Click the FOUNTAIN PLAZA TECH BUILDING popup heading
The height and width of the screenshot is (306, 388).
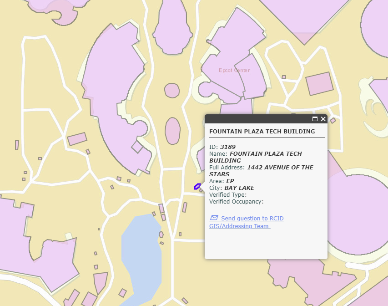pos(262,132)
